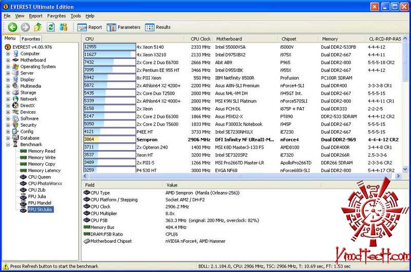Expand the Software tree node
This screenshot has width=411, height=272.
pyautogui.click(x=8, y=118)
